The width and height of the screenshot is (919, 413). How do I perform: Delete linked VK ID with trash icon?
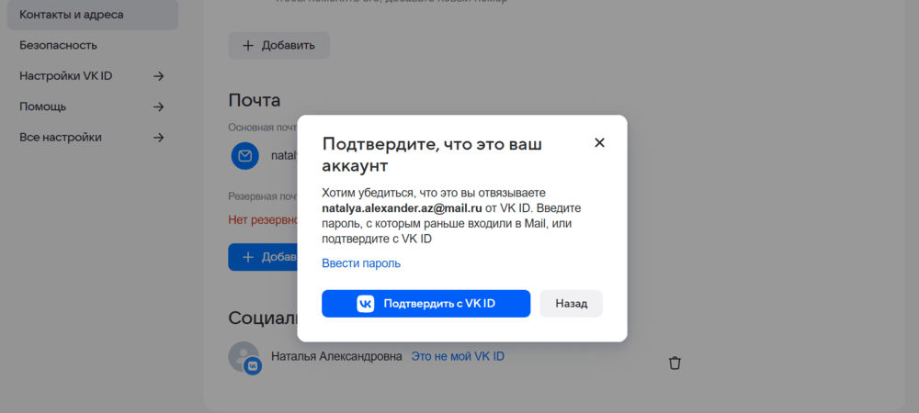(675, 363)
